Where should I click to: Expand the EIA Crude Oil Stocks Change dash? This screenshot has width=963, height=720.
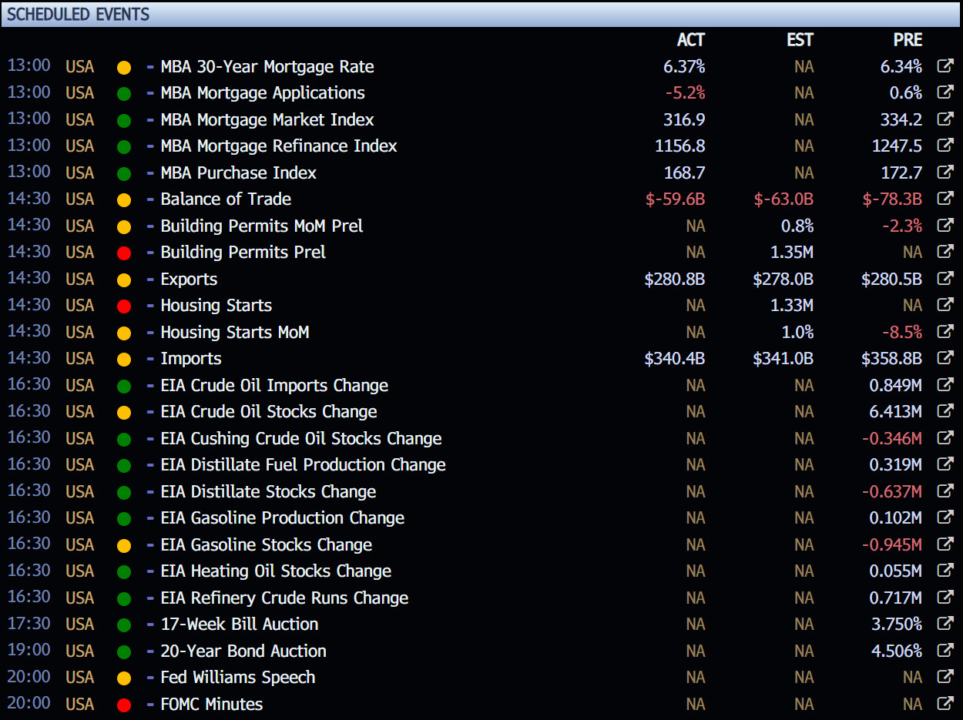tap(150, 412)
